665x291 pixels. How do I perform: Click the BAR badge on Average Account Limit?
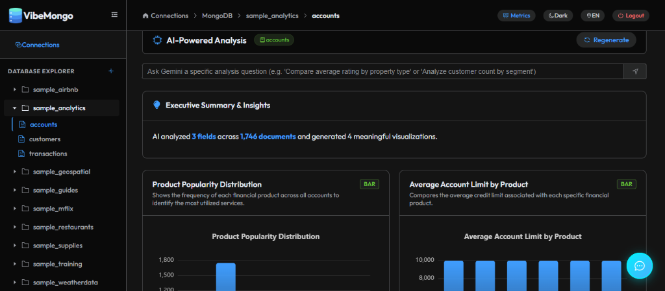click(x=627, y=184)
